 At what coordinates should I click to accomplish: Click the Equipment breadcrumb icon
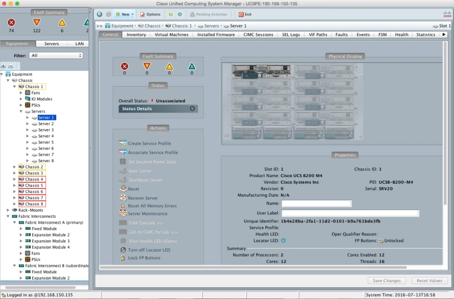click(x=108, y=26)
